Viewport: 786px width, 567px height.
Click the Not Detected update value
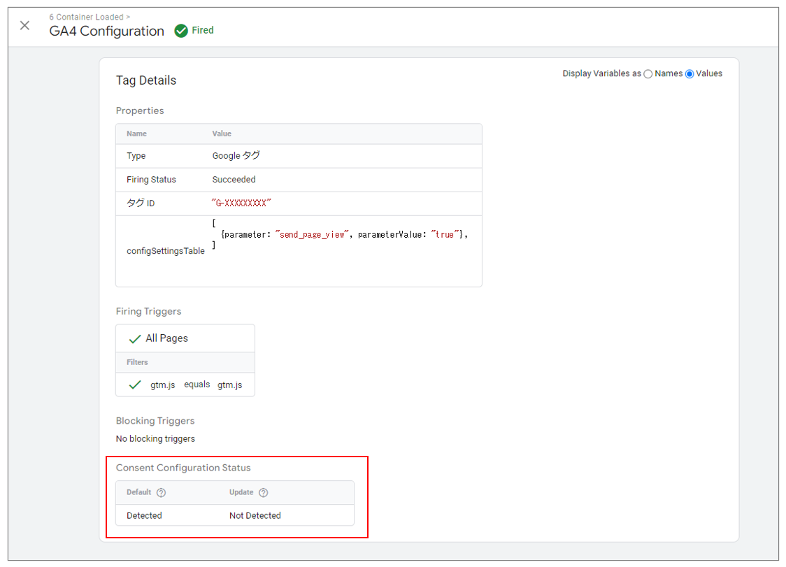coord(255,515)
